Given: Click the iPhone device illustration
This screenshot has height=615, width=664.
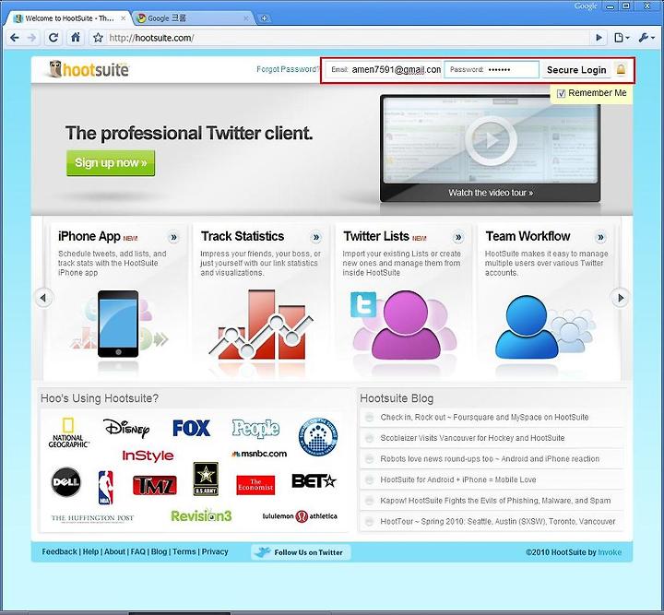Looking at the screenshot, I should (118, 325).
